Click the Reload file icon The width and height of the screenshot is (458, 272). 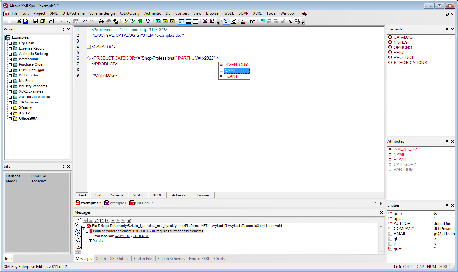point(26,21)
